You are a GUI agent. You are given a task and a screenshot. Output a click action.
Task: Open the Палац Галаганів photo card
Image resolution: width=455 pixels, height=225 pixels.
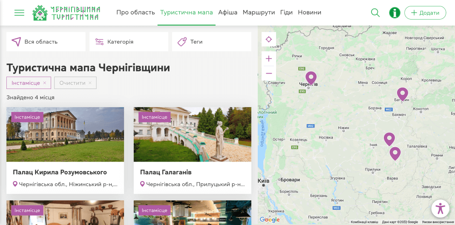click(192, 134)
